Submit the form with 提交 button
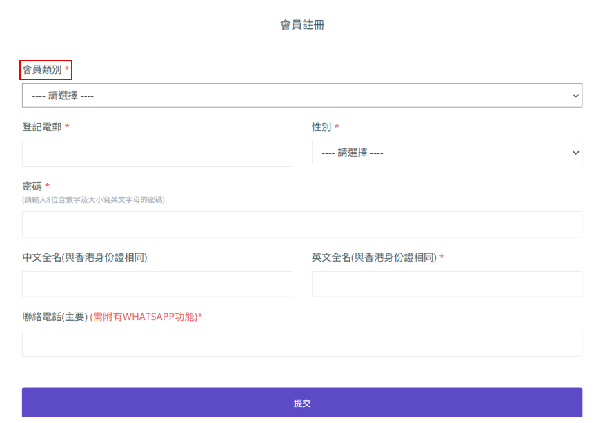Viewport: 603px width, 423px height. pos(302,402)
